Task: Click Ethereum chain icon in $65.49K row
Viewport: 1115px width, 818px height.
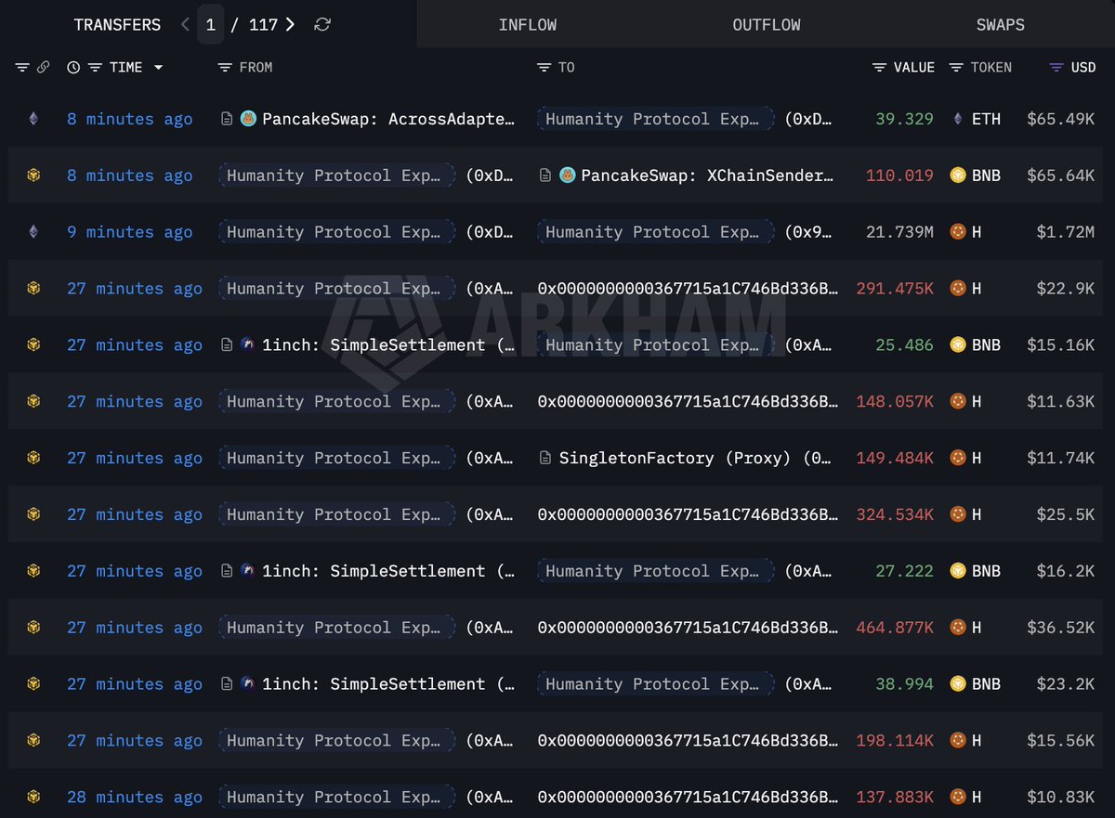Action: 33,119
